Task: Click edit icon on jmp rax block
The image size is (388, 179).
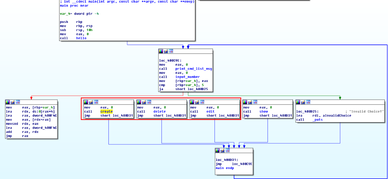Action: tap(13, 102)
